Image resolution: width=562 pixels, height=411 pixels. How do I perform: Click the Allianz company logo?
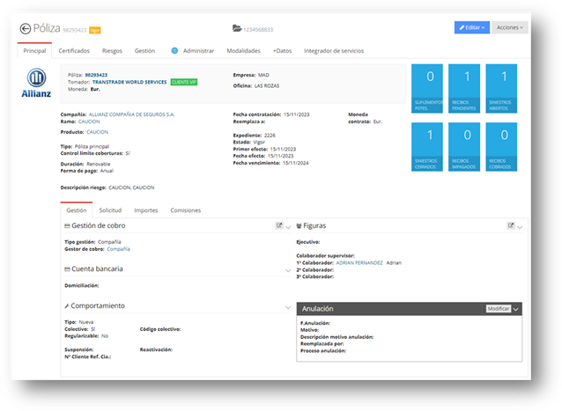[x=36, y=83]
